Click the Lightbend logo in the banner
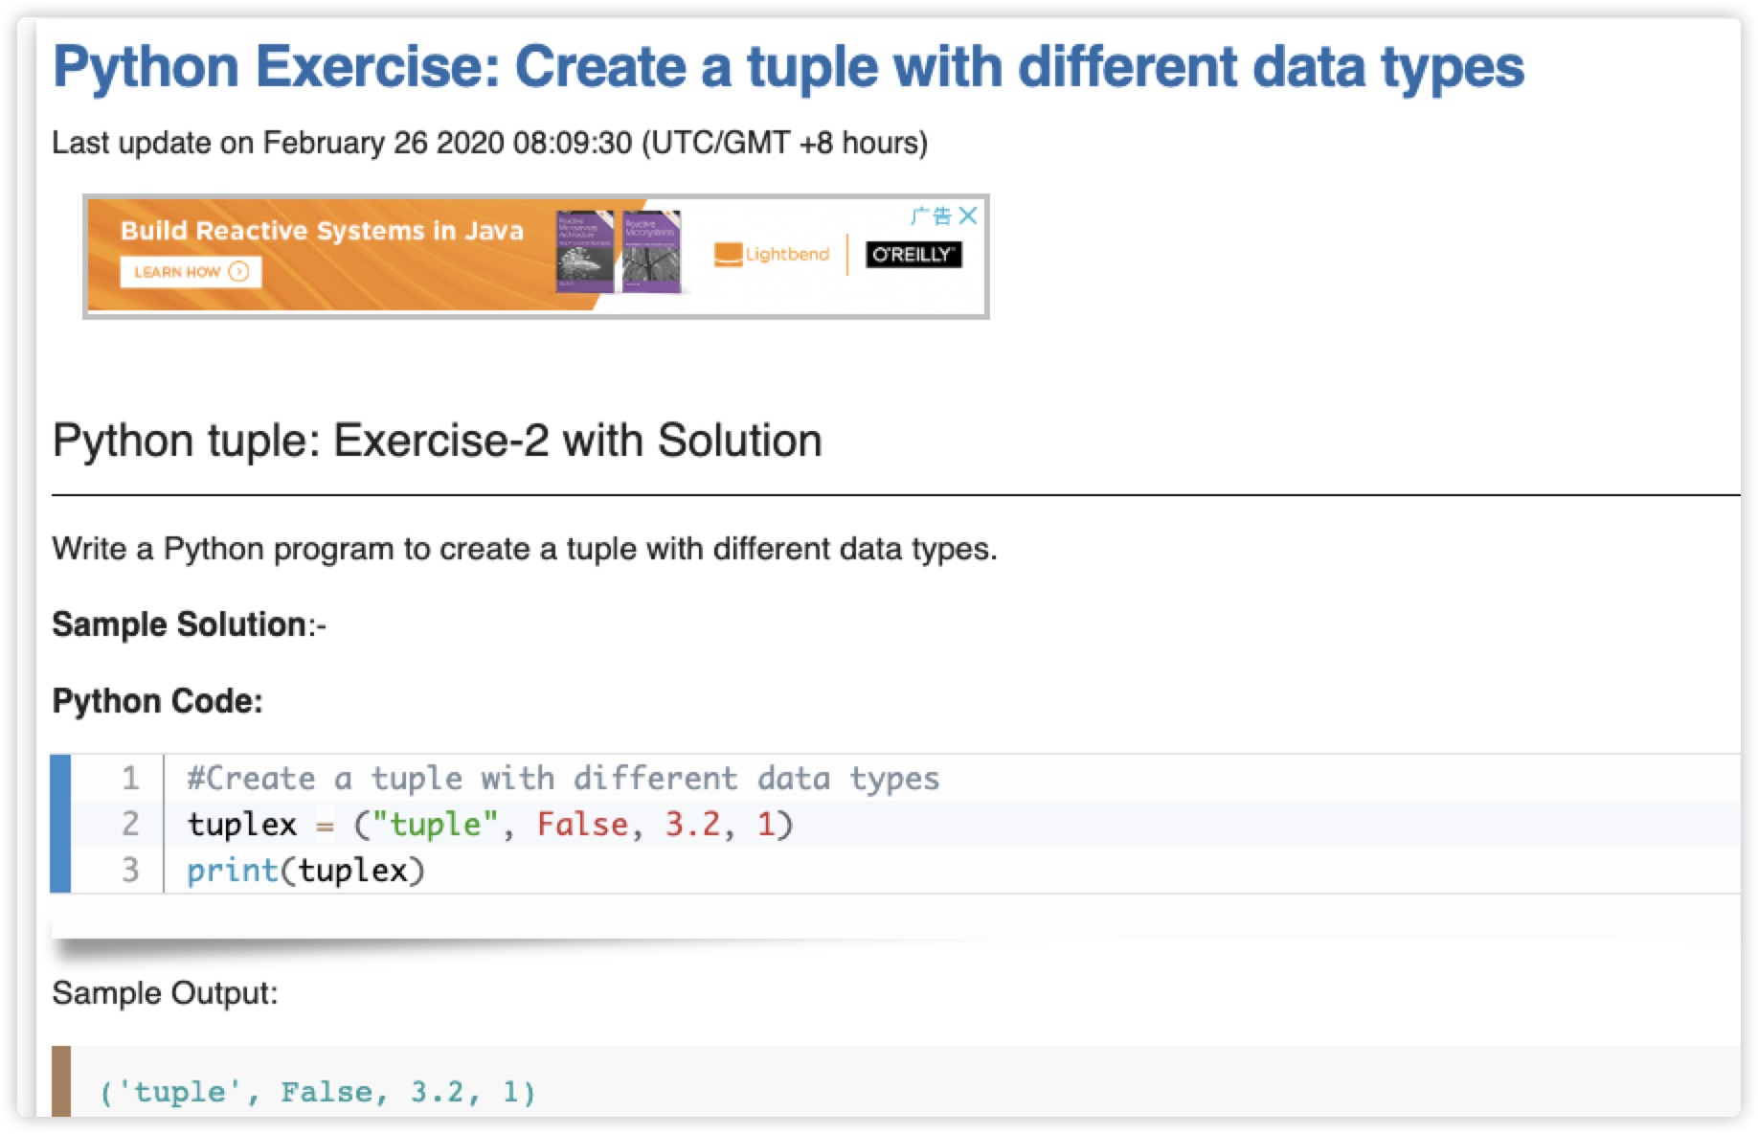The width and height of the screenshot is (1758, 1134). 772,254
